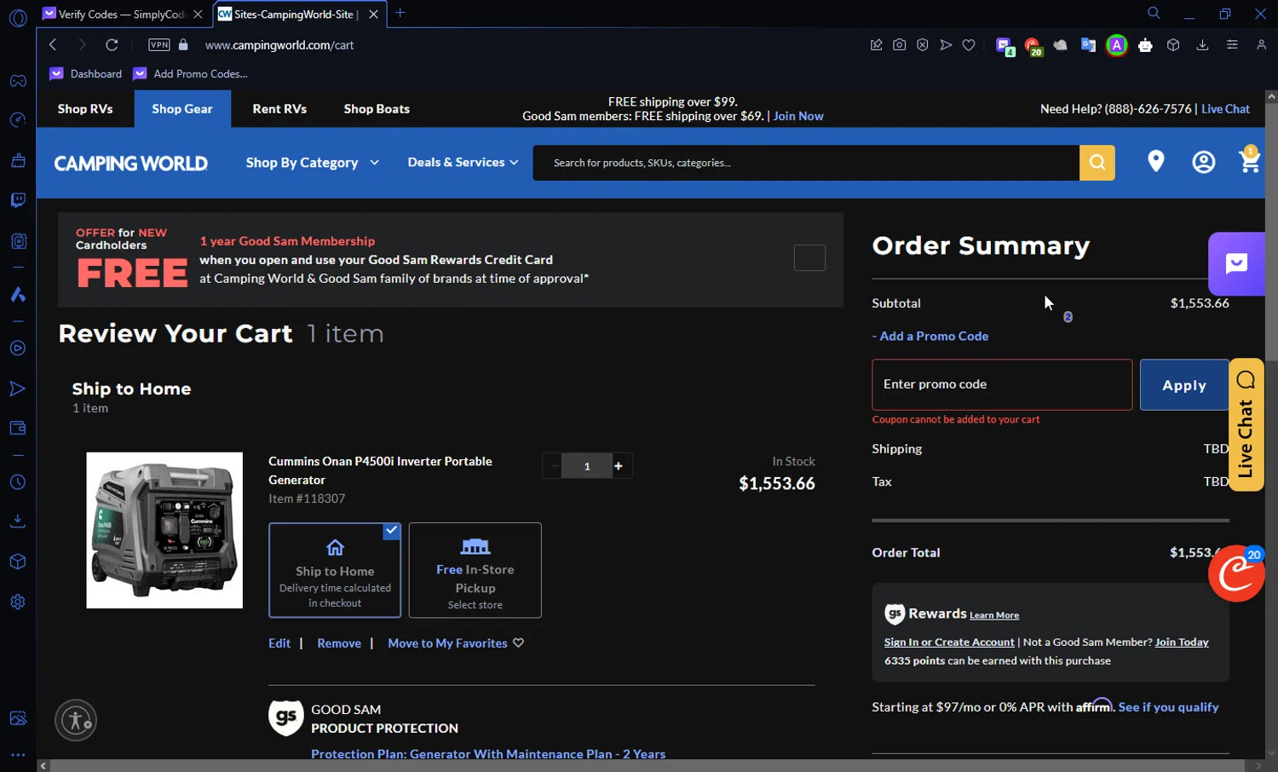This screenshot has width=1278, height=772.
Task: Open the Cummins Onan generator thumbnail
Action: pyautogui.click(x=164, y=530)
